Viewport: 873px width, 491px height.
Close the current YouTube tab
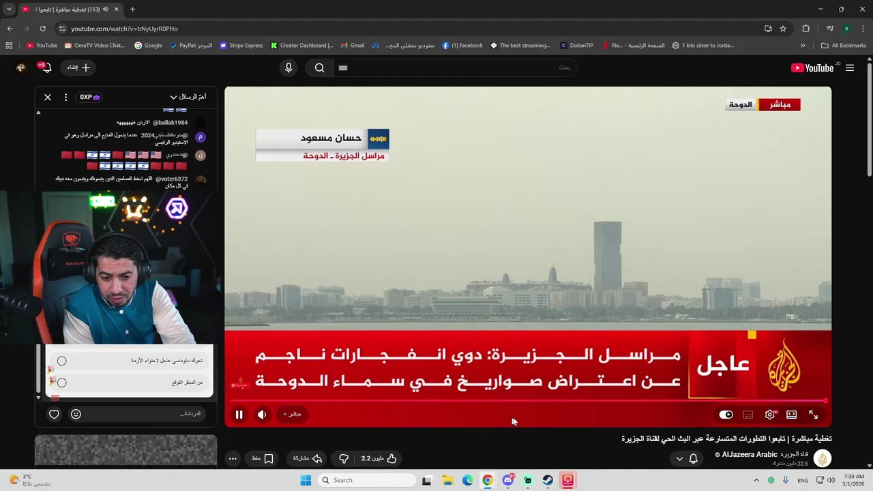(117, 9)
